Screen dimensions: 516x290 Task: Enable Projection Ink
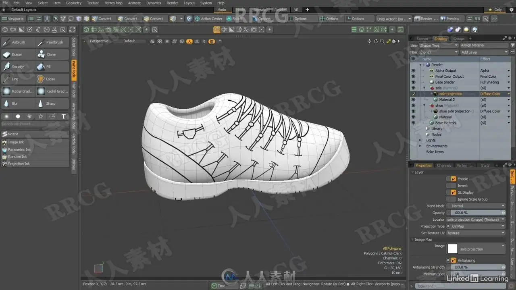(35, 164)
